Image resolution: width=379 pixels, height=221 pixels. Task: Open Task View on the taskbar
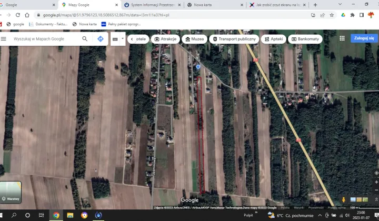(x=42, y=215)
